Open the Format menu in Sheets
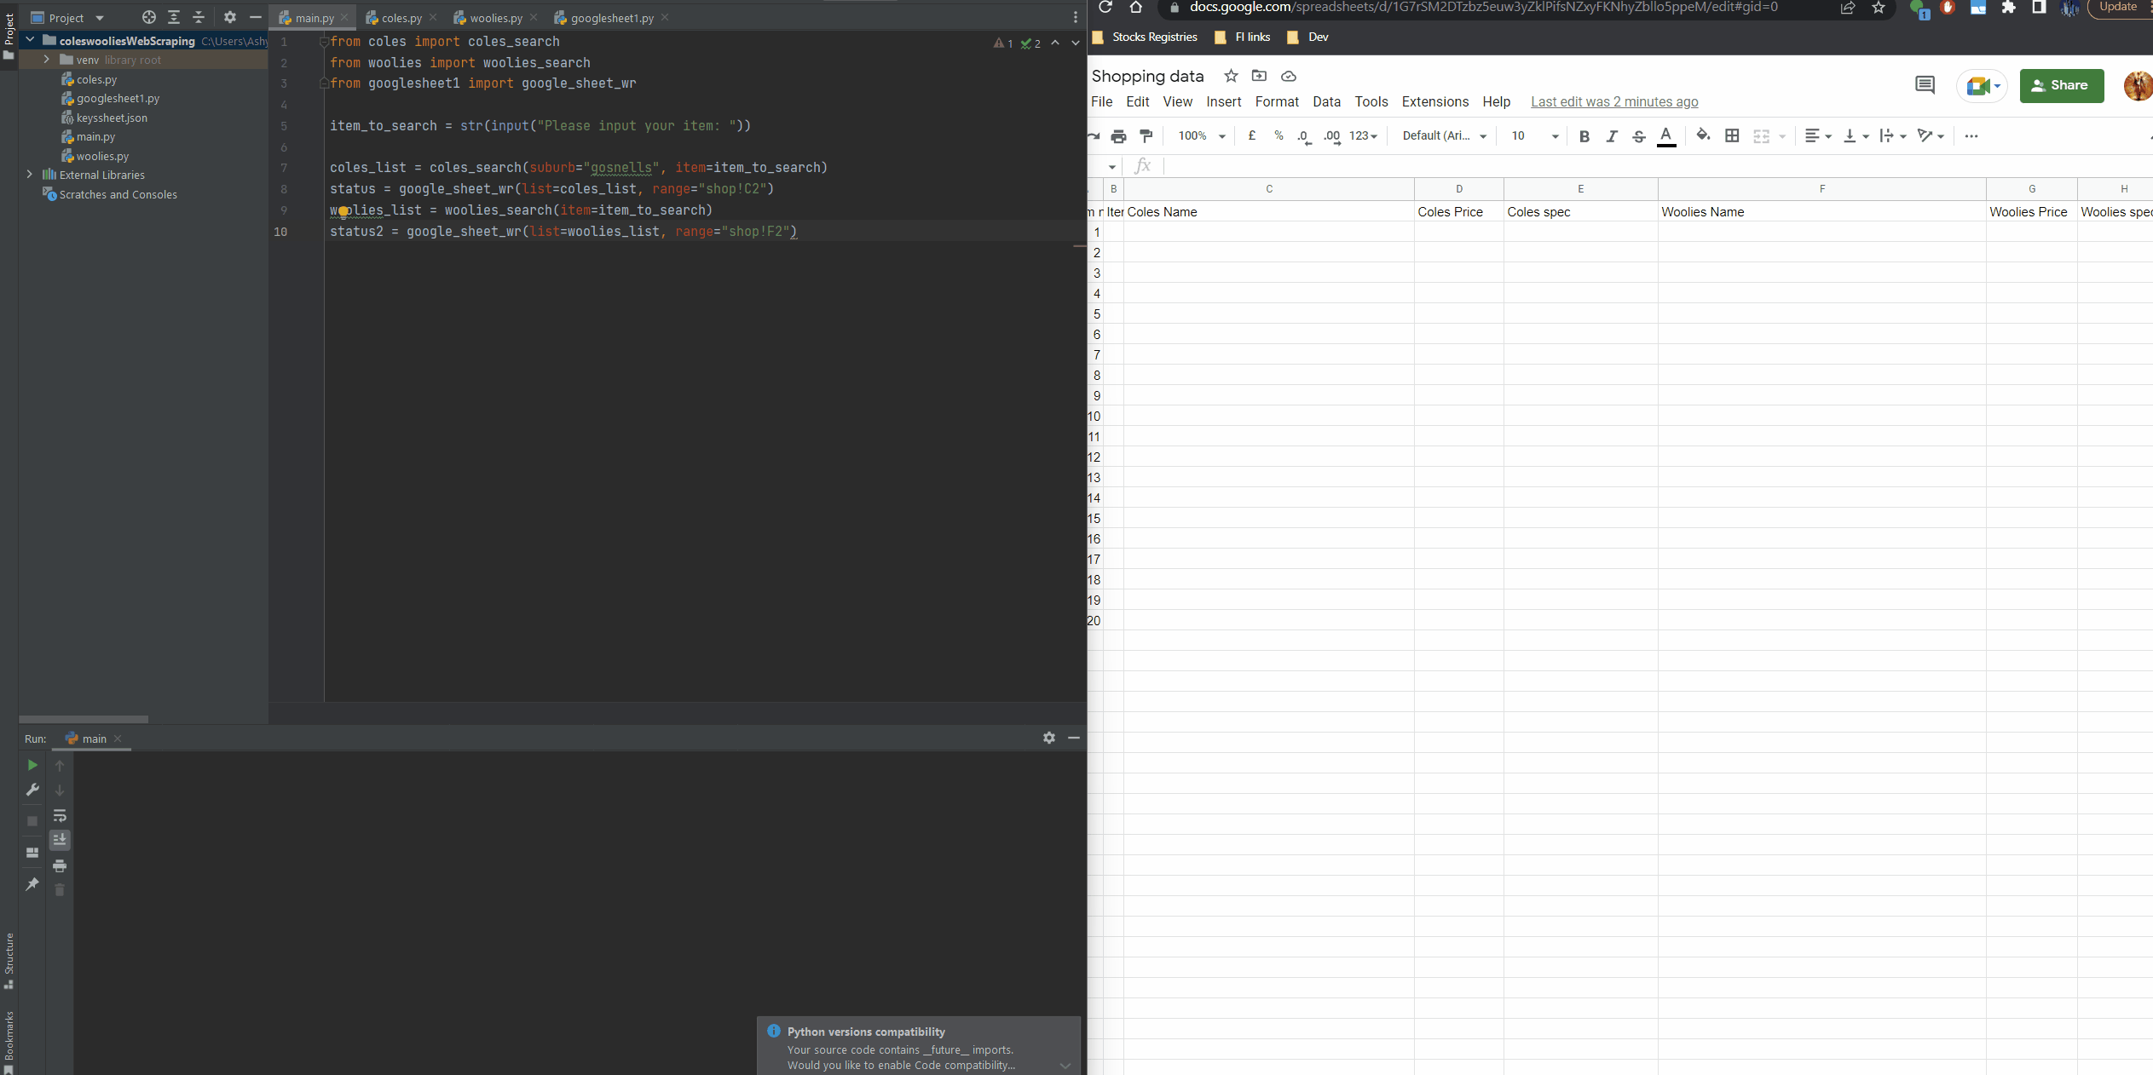This screenshot has width=2153, height=1075. click(1277, 101)
